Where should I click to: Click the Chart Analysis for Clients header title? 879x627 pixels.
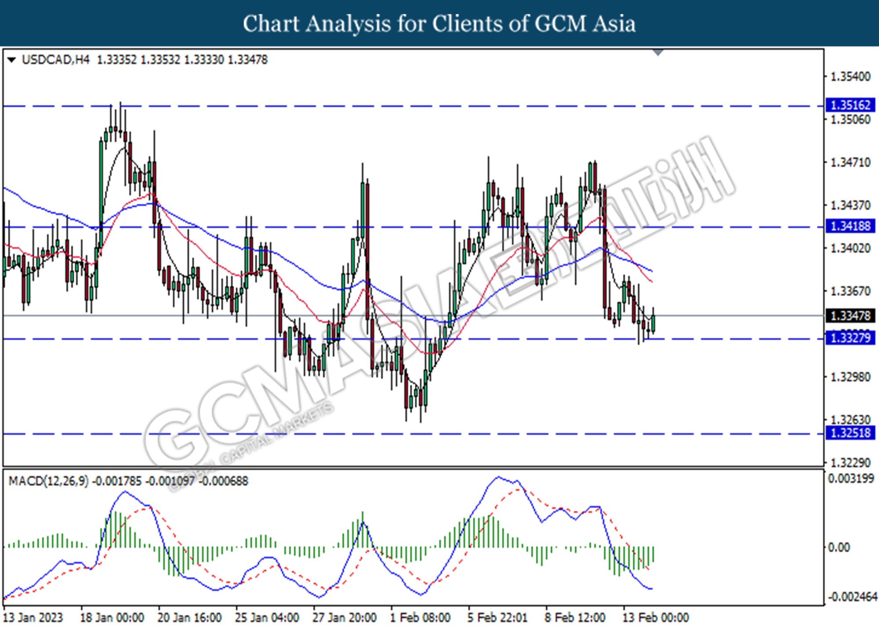pyautogui.click(x=439, y=24)
